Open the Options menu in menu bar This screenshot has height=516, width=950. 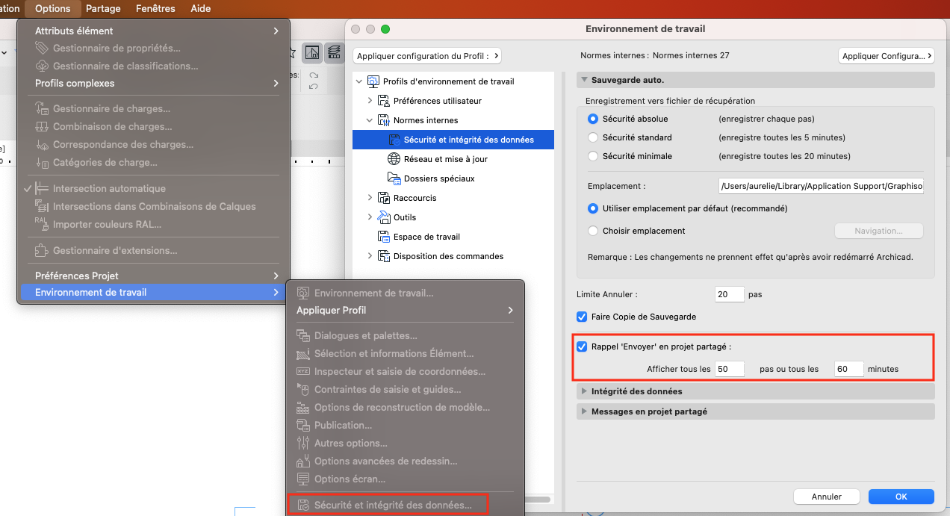[52, 8]
